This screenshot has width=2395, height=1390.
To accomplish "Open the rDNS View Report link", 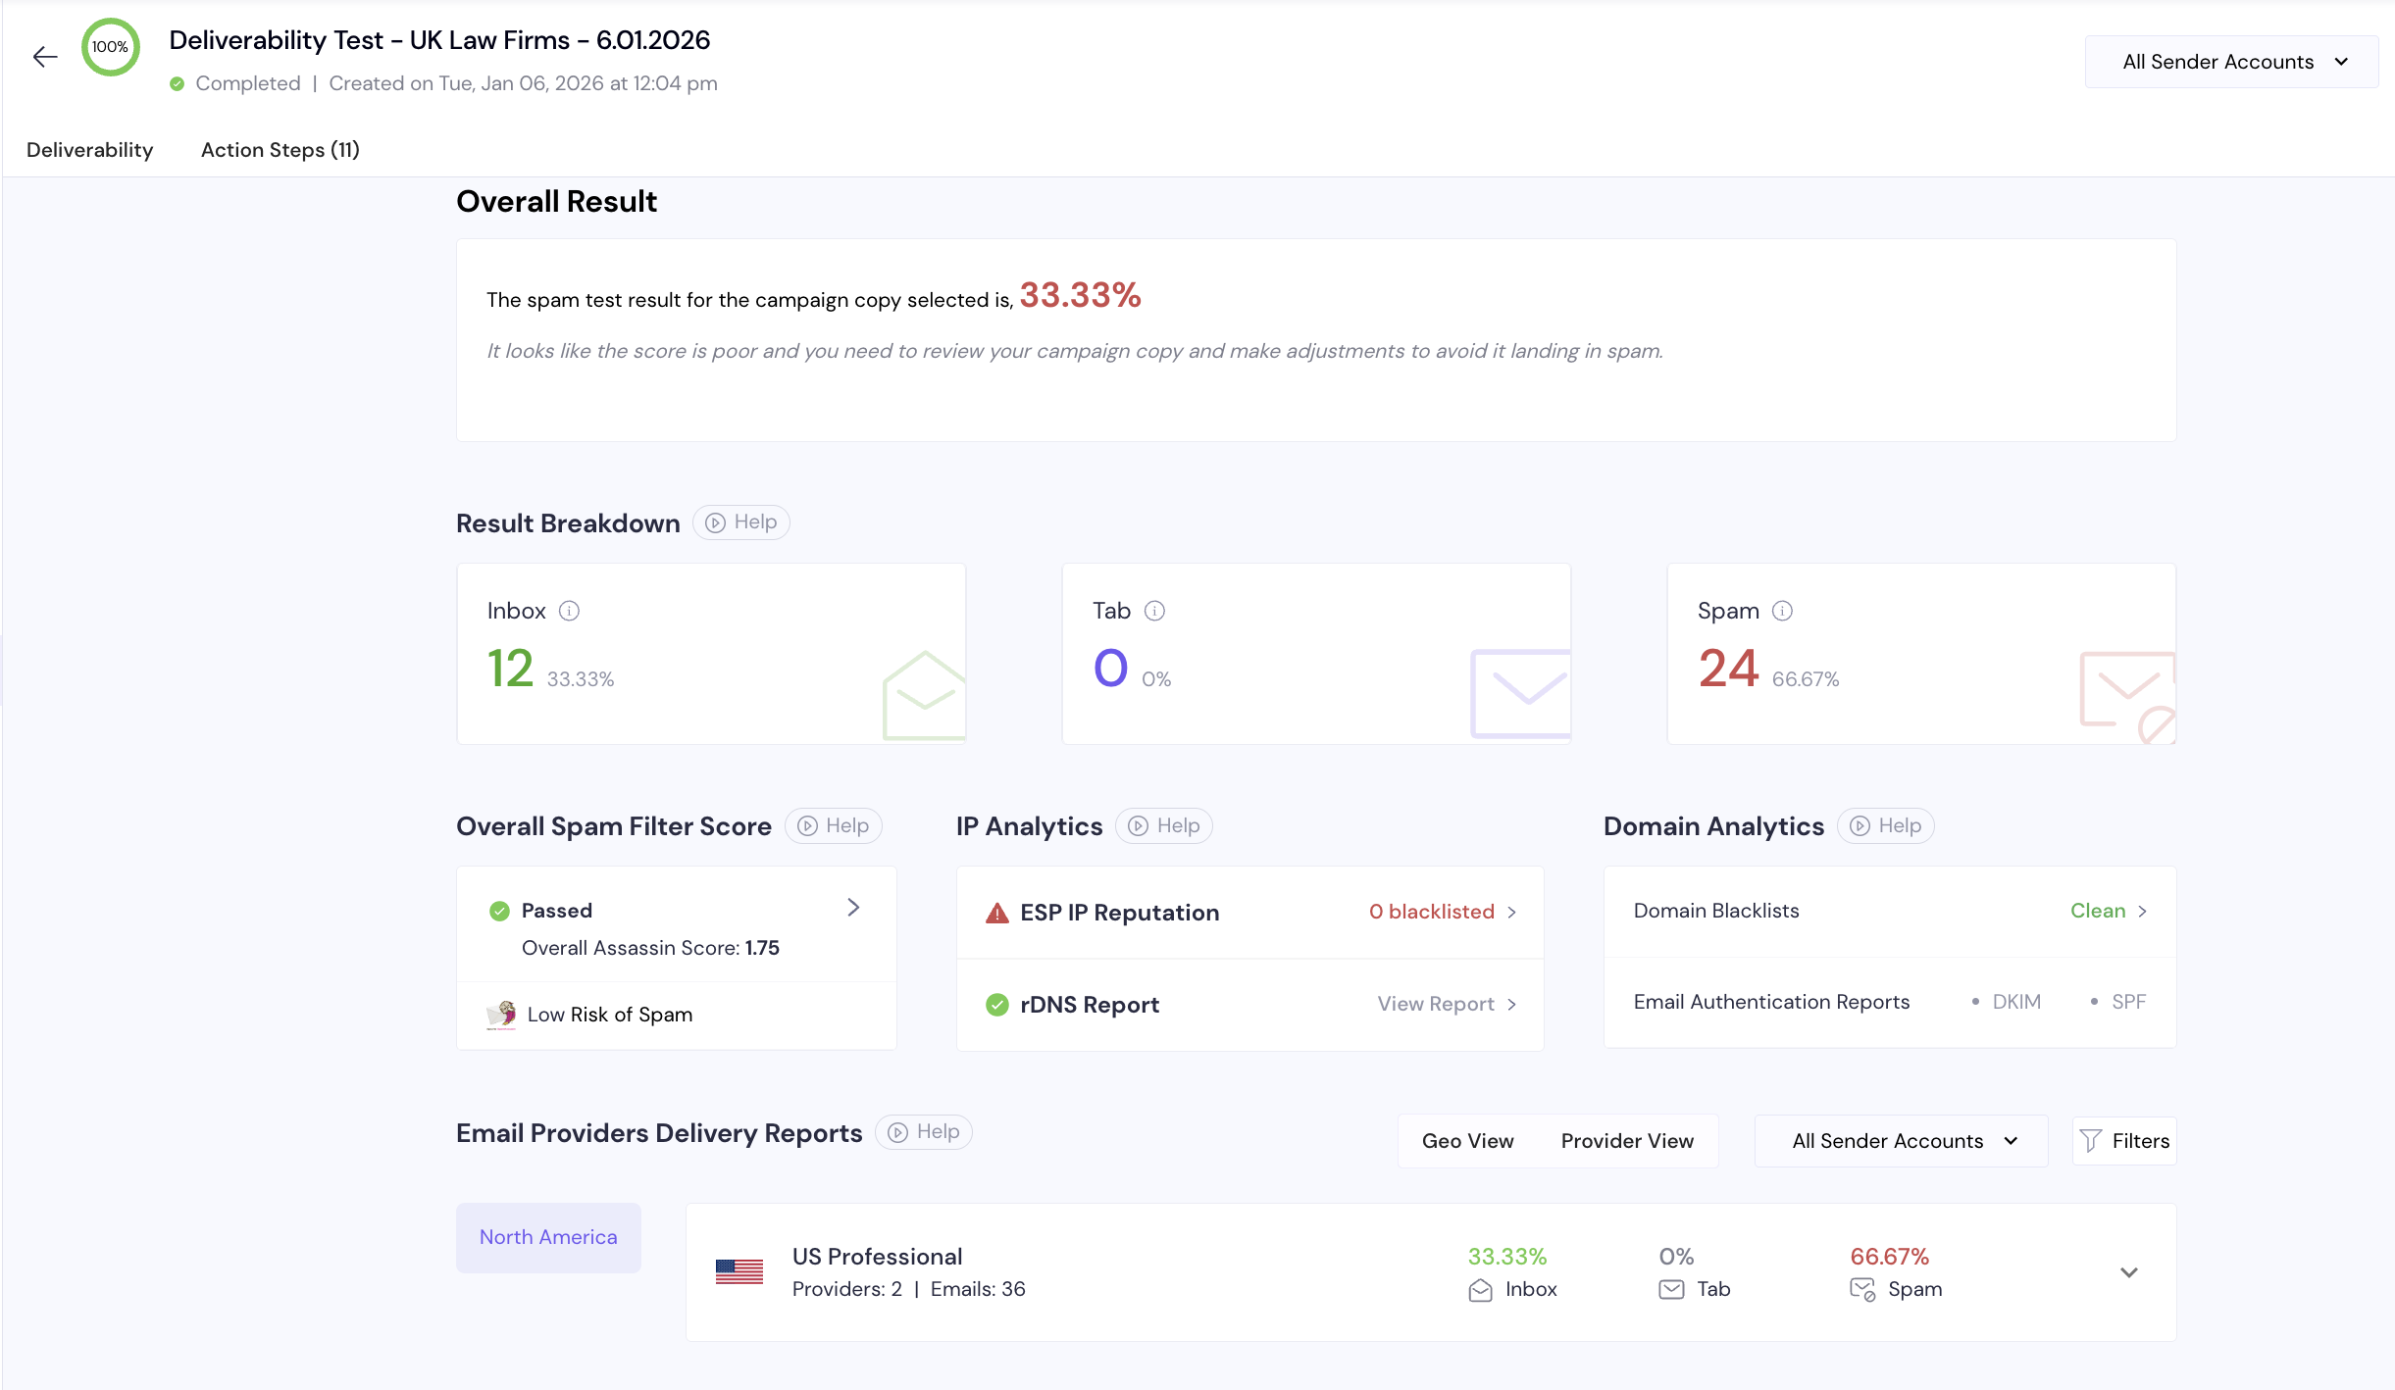I will pyautogui.click(x=1447, y=1004).
